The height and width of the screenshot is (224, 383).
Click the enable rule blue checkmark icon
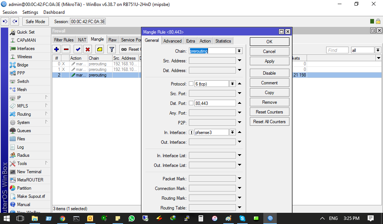[78, 49]
